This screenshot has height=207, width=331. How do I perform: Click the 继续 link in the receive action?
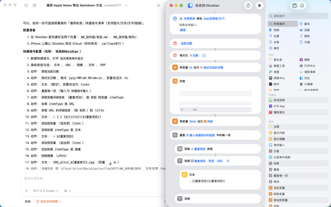183,30
